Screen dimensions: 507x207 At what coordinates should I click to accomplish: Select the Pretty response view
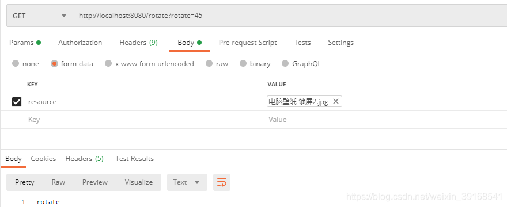25,182
